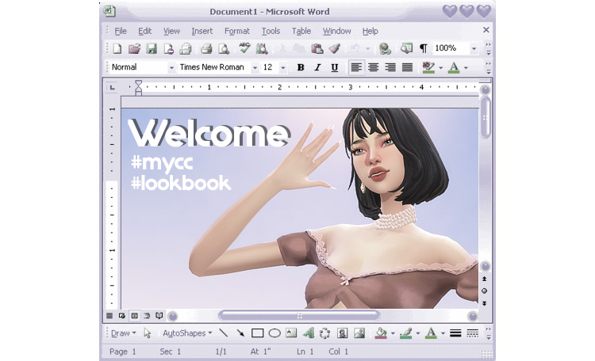Open the Tools menu
595x361 pixels.
(x=271, y=31)
